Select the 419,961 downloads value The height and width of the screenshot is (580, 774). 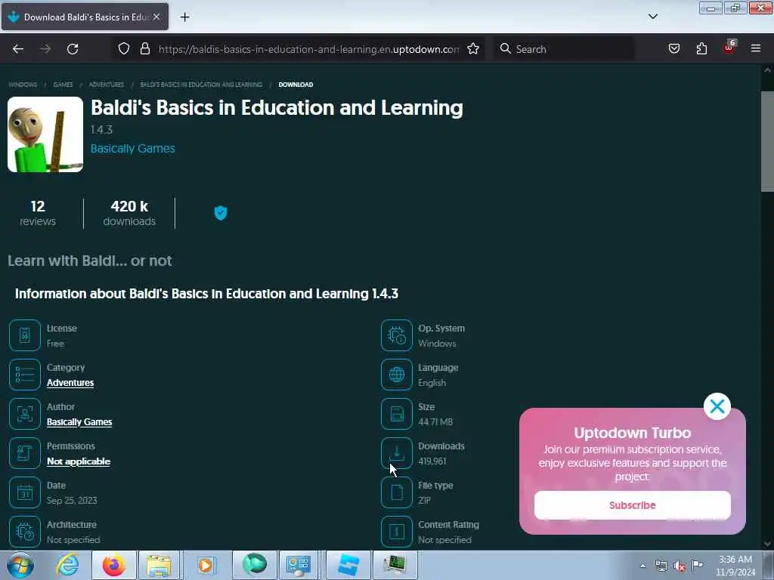432,461
